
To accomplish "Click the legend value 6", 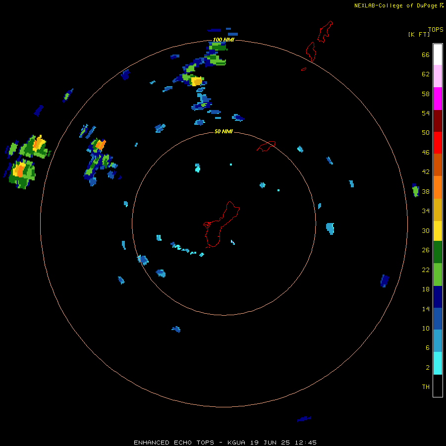I will coord(428,348).
